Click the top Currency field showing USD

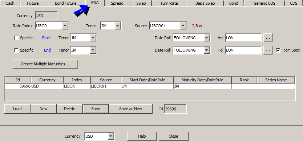click(x=46, y=16)
